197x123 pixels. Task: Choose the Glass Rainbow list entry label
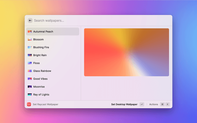(x=42, y=71)
